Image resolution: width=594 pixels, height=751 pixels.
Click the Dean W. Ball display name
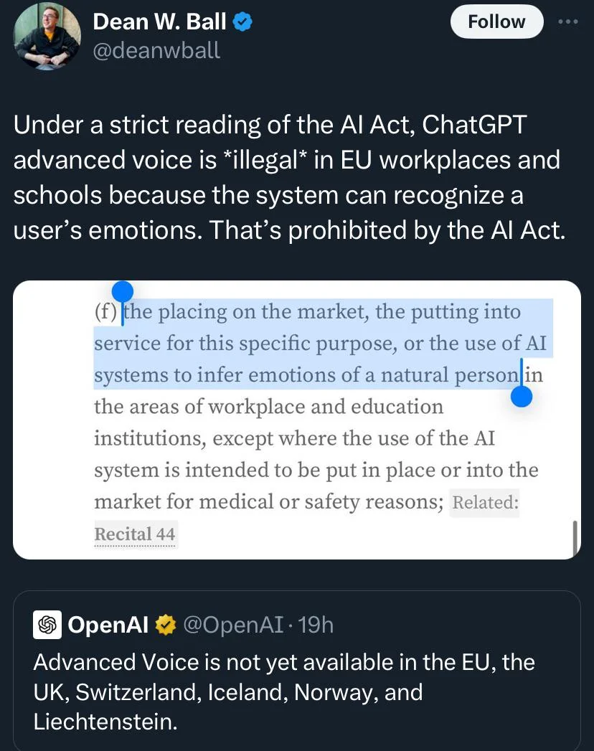pyautogui.click(x=159, y=22)
